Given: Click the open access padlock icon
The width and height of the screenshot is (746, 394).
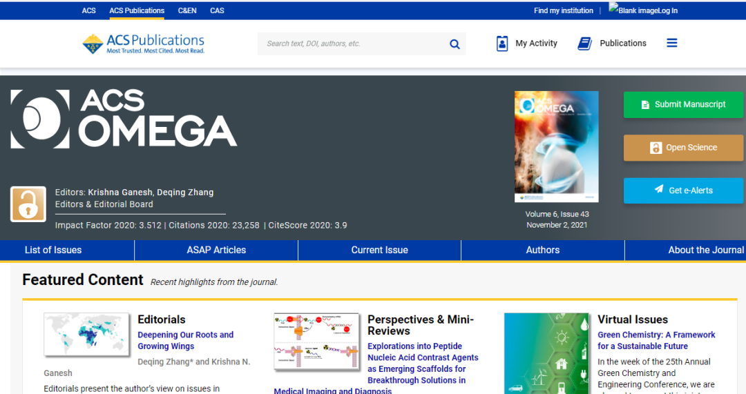Looking at the screenshot, I should [x=28, y=204].
